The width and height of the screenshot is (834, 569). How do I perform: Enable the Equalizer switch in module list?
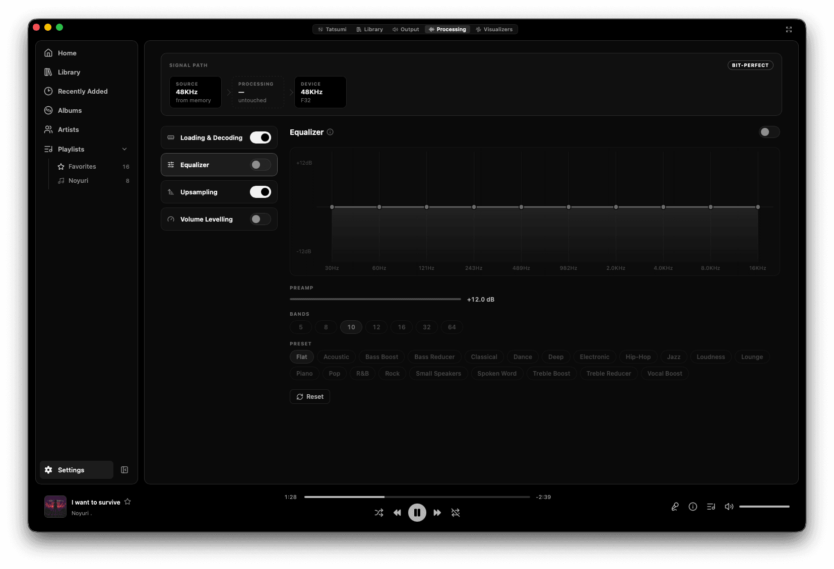point(261,165)
